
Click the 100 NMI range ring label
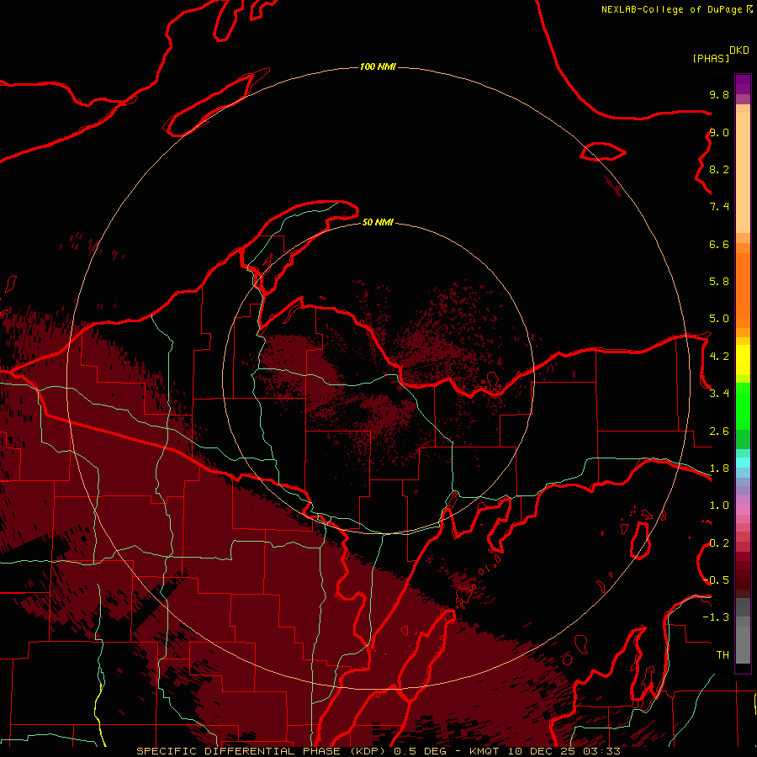(378, 66)
